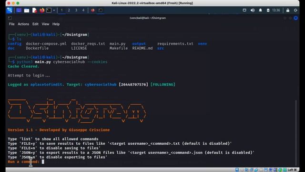Click the 'output' directory name

click(139, 43)
